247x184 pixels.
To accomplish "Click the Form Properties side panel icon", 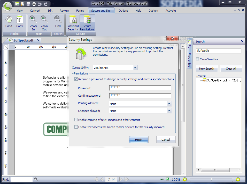I will click(189, 43).
